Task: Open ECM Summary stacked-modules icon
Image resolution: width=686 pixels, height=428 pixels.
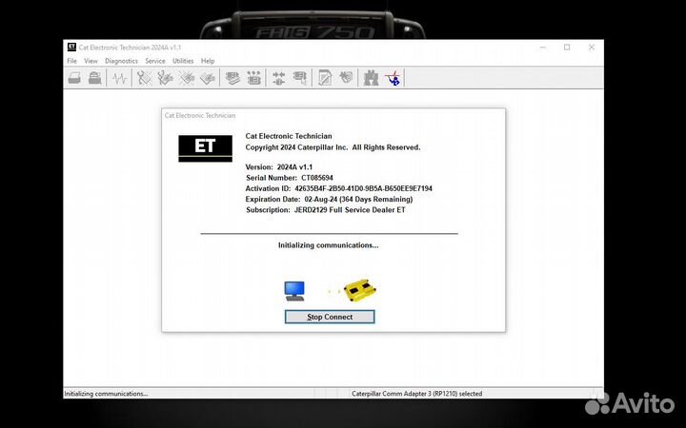Action: pos(232,78)
